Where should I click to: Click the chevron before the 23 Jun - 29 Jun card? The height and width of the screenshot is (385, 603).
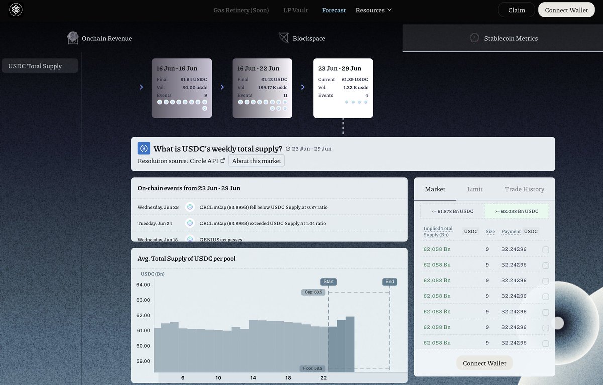[x=303, y=87]
